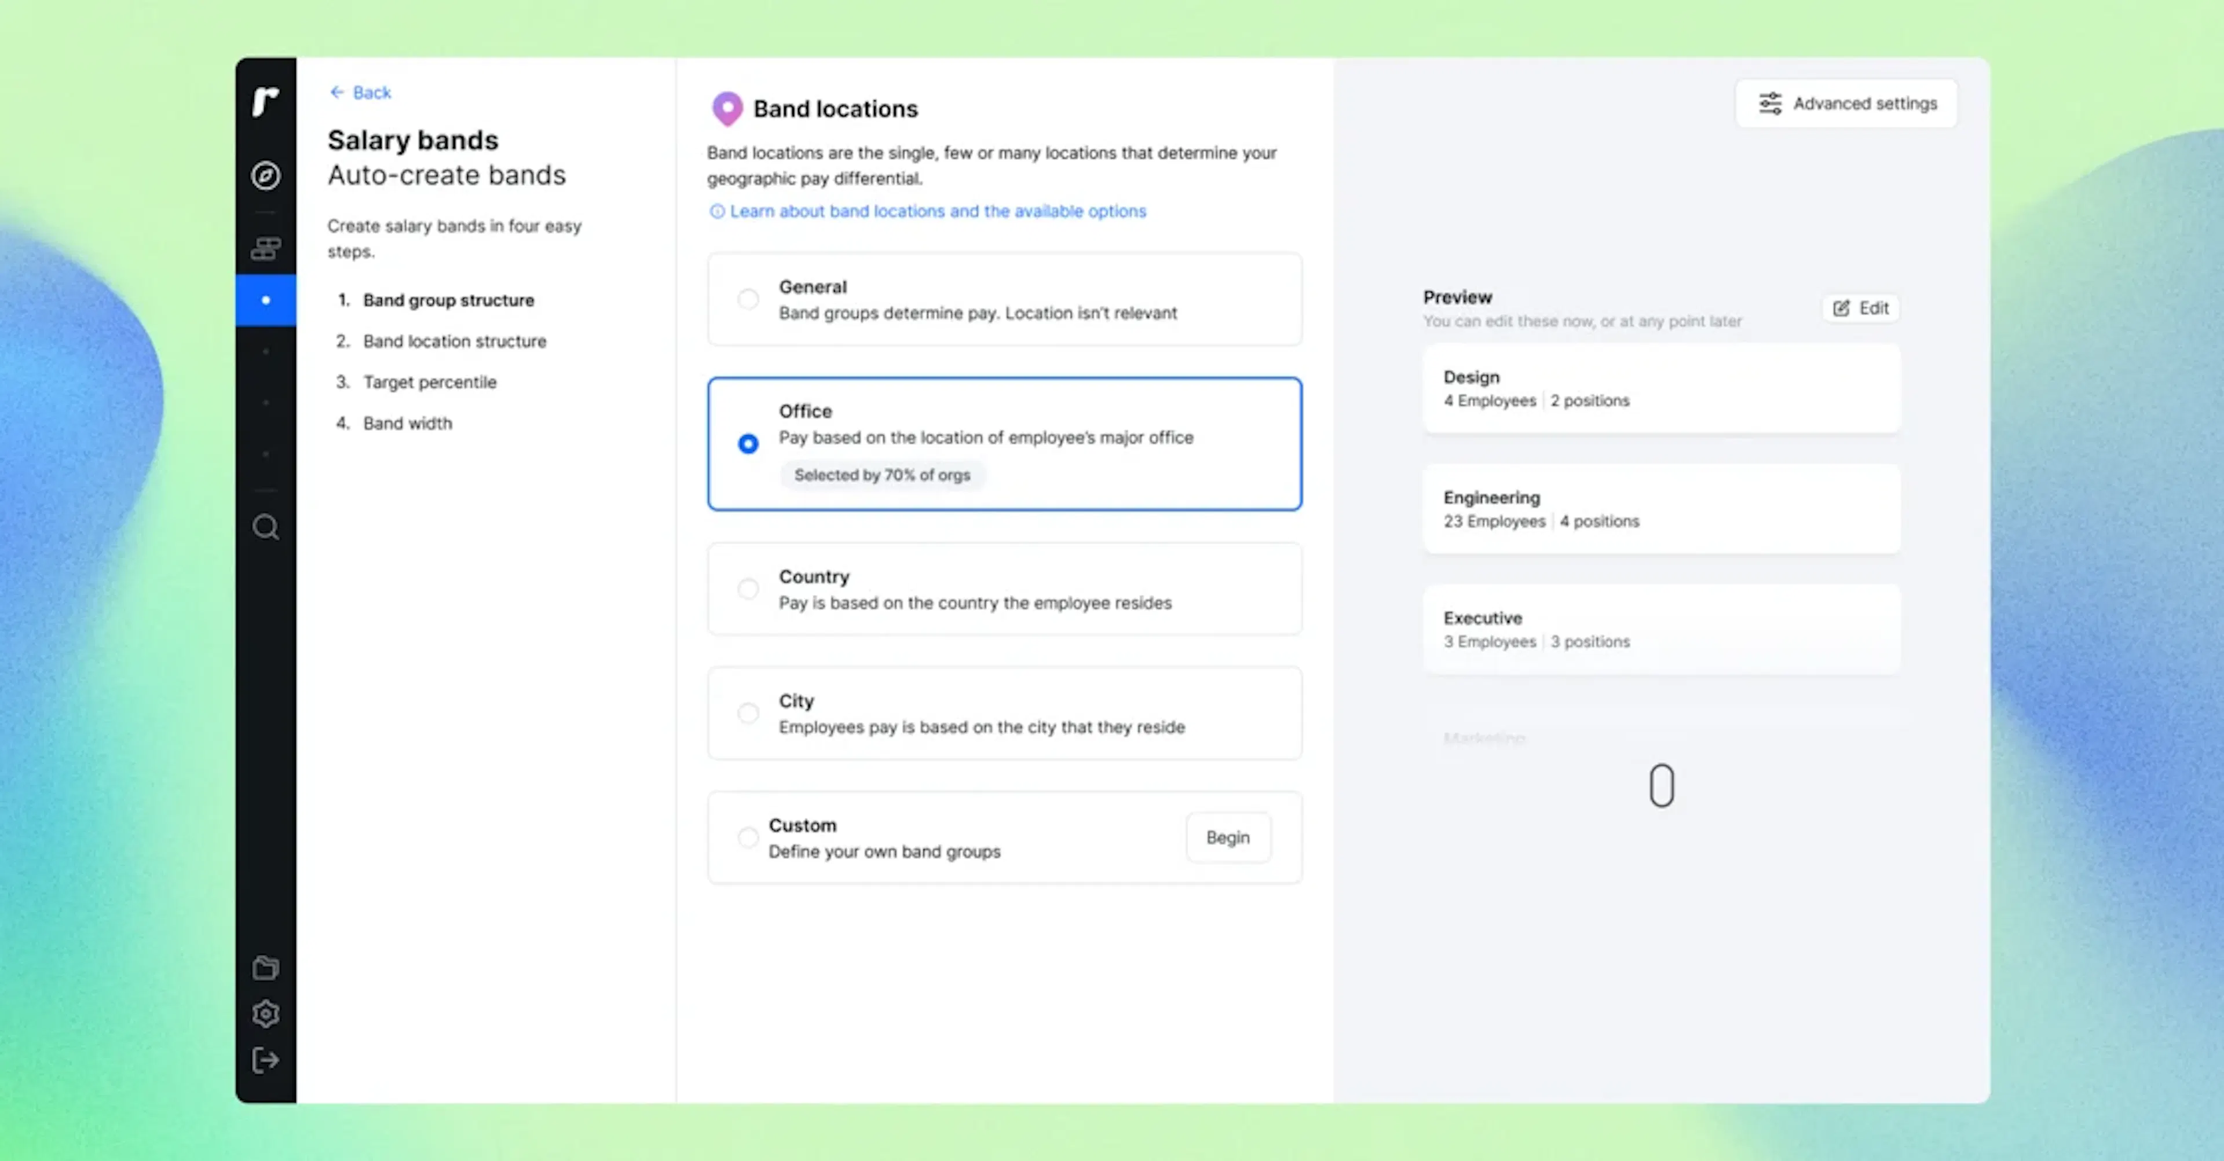Select the Custom radio option
This screenshot has height=1161, width=2224.
(x=748, y=837)
